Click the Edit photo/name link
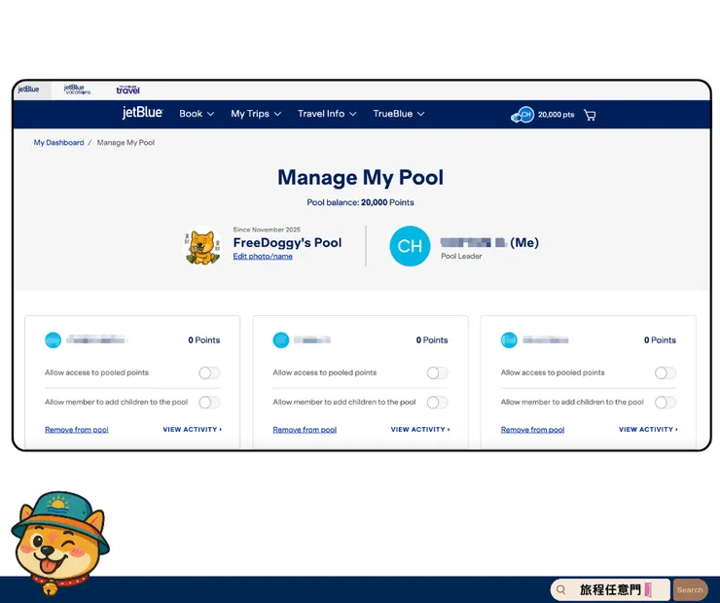The height and width of the screenshot is (603, 720). (x=263, y=256)
